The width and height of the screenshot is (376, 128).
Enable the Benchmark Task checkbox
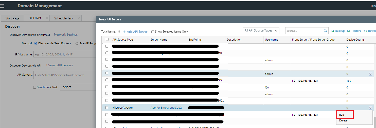34,87
